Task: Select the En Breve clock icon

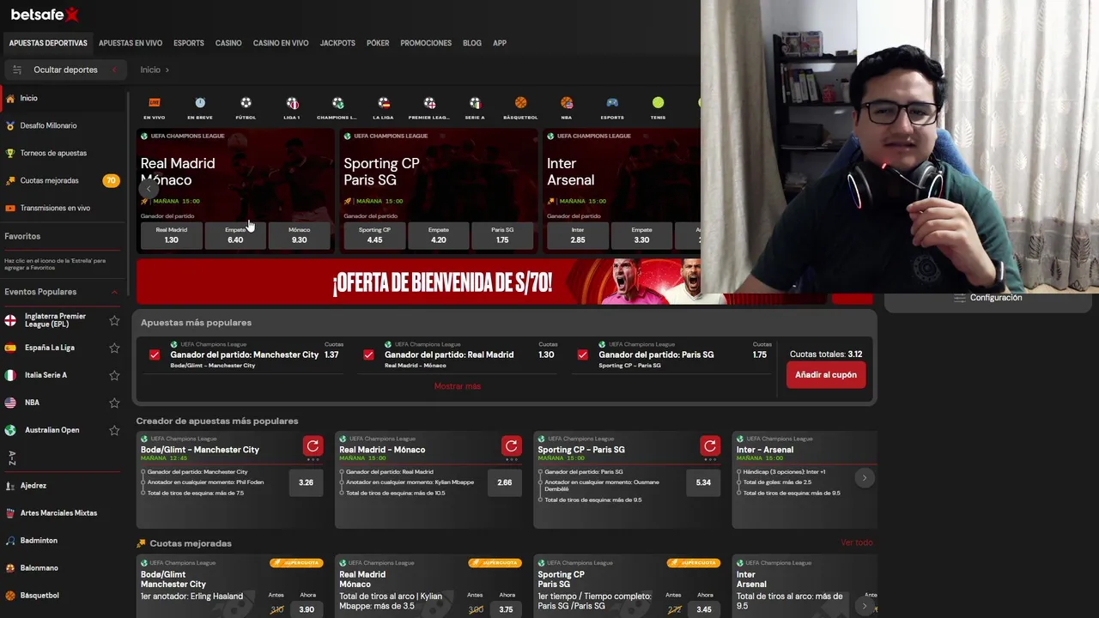Action: 200,103
